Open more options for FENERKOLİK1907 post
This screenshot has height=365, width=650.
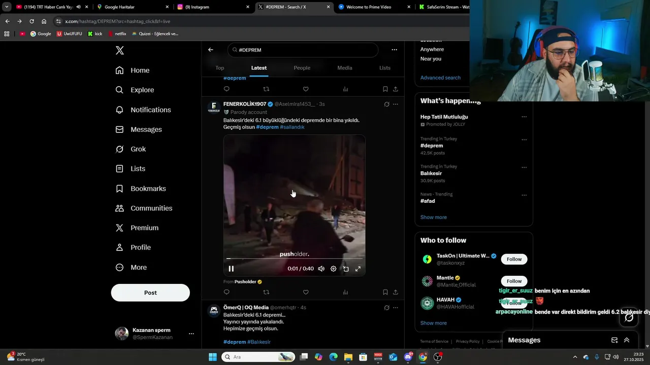tap(396, 104)
